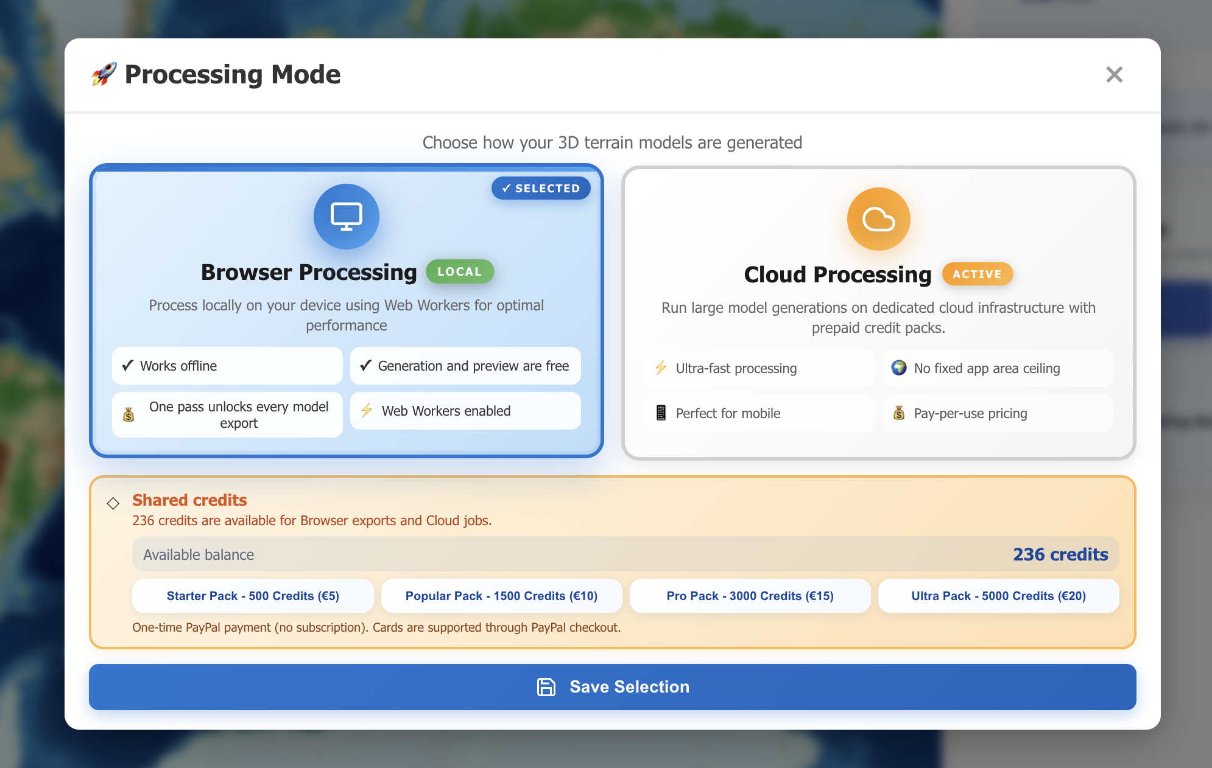The width and height of the screenshot is (1212, 768).
Task: Click the money bag icon beside Pay-per-use pricing
Action: point(899,413)
